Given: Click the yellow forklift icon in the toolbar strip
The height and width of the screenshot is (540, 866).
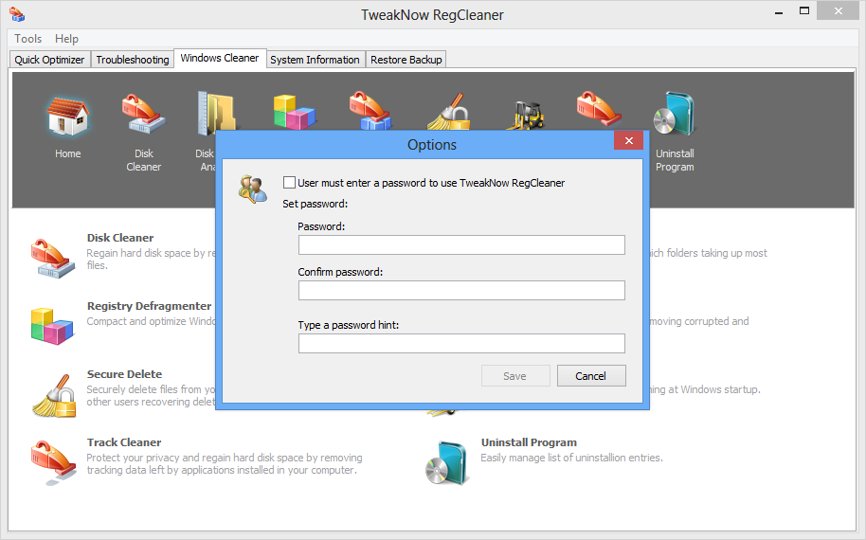Looking at the screenshot, I should point(525,116).
